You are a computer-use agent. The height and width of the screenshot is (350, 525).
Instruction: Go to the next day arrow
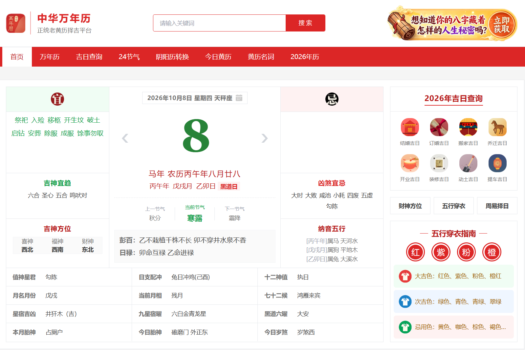coord(264,138)
